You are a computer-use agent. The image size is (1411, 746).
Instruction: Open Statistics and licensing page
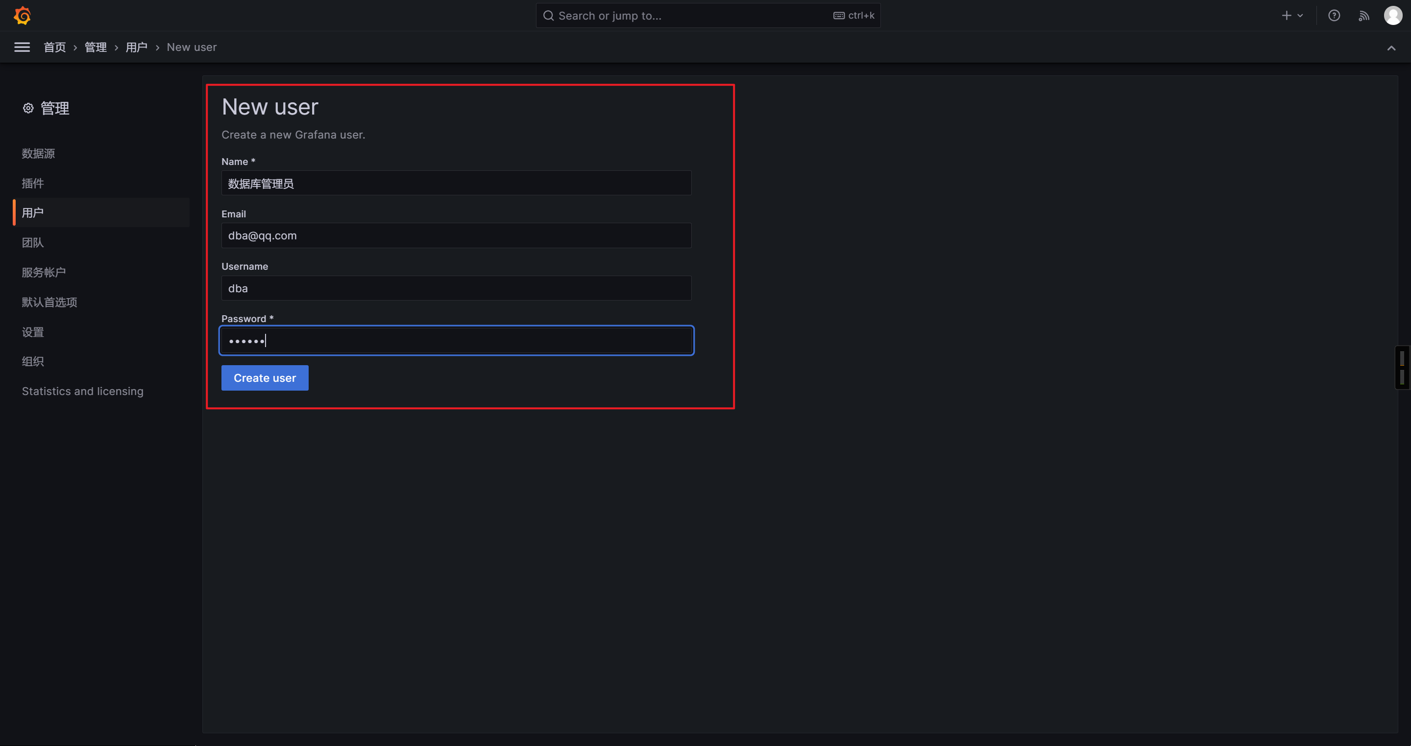(x=83, y=391)
